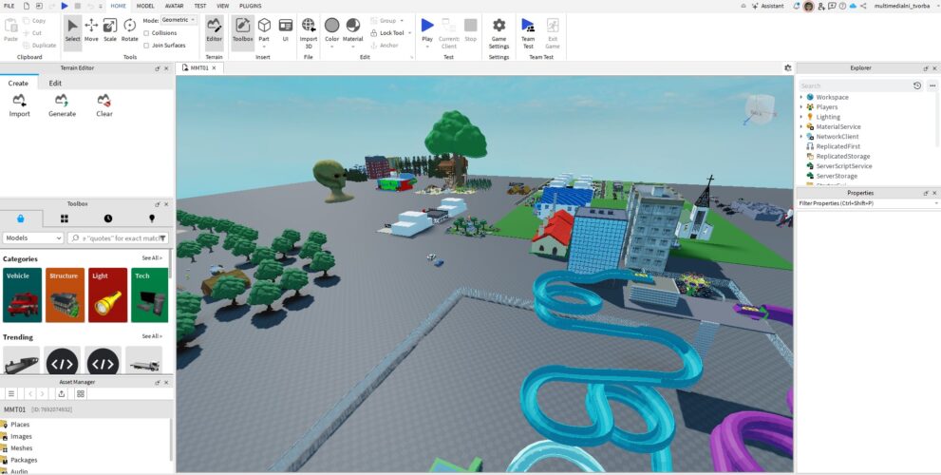Open the Structure category card
This screenshot has height=475, width=941.
[65, 294]
